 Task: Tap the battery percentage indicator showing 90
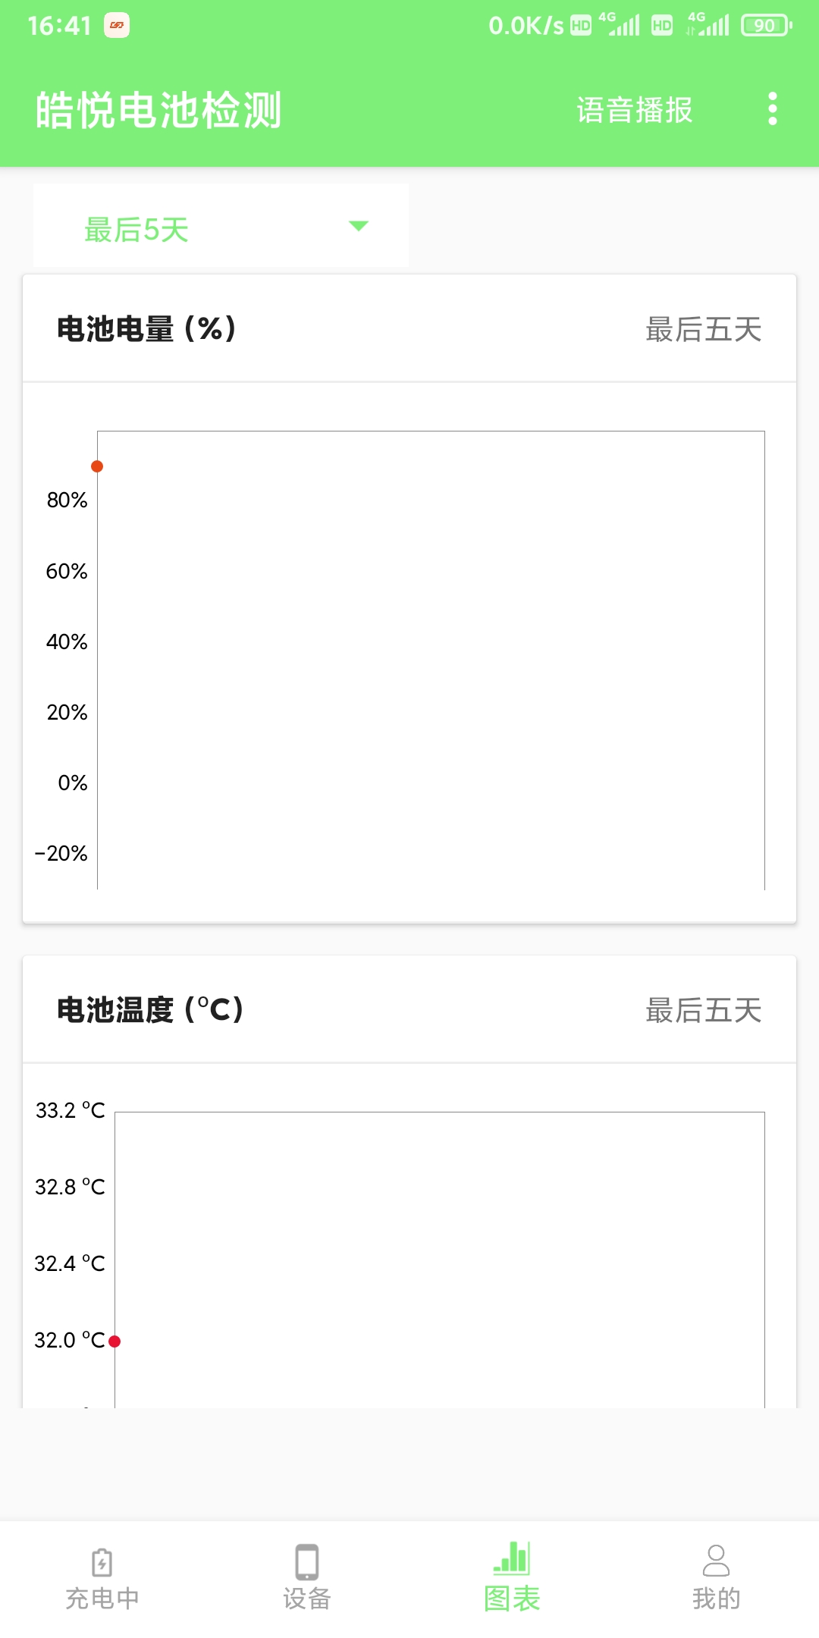[x=764, y=24]
